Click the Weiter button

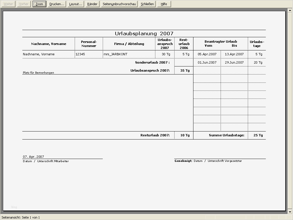click(x=8, y=4)
